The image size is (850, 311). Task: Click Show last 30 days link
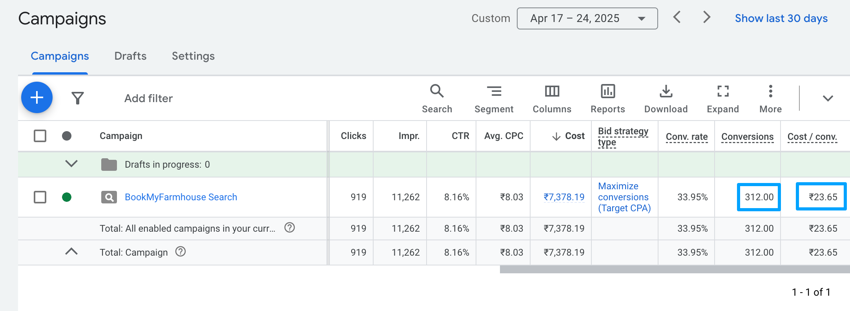tap(781, 18)
